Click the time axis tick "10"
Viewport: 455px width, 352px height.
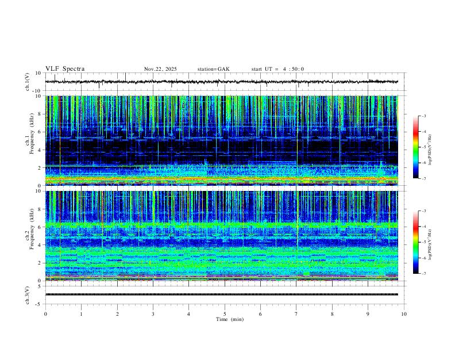coord(404,314)
